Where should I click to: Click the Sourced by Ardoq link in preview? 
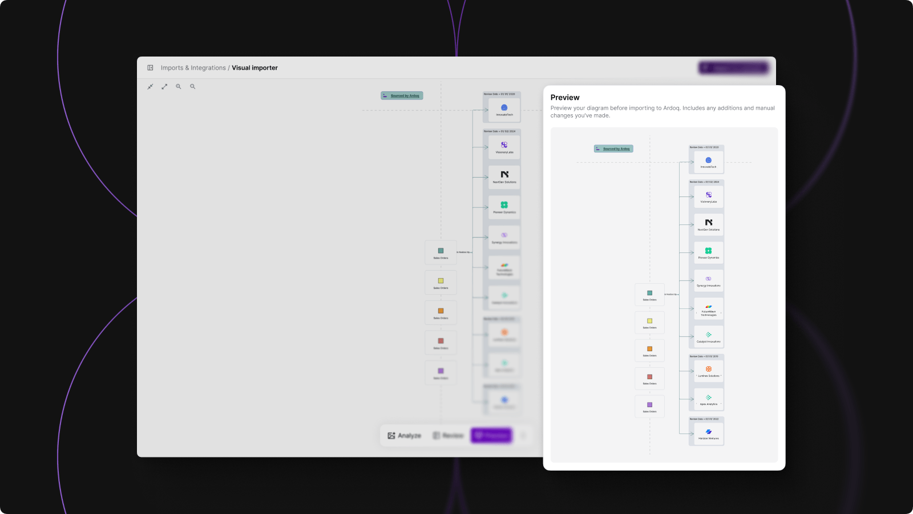pos(616,148)
